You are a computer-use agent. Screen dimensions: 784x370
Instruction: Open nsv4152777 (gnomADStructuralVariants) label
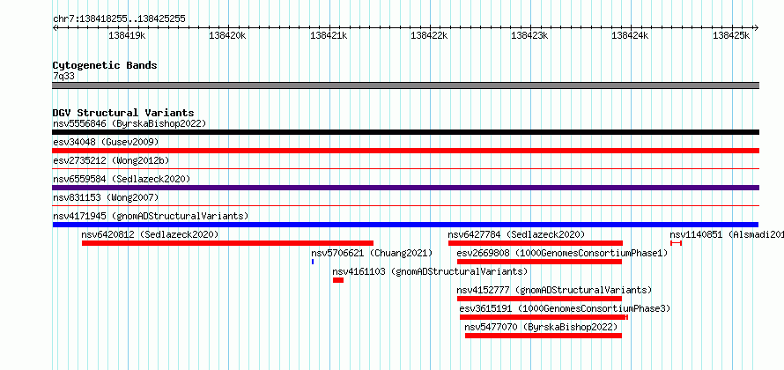[x=554, y=290]
